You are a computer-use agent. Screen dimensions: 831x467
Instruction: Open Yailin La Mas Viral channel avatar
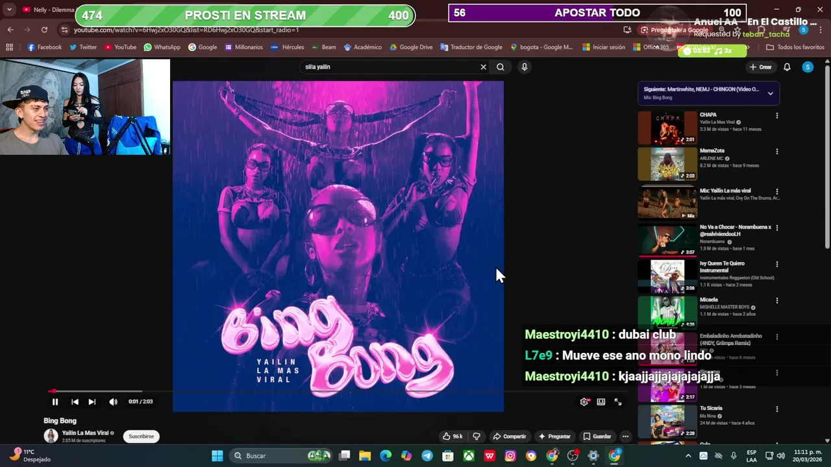click(51, 436)
